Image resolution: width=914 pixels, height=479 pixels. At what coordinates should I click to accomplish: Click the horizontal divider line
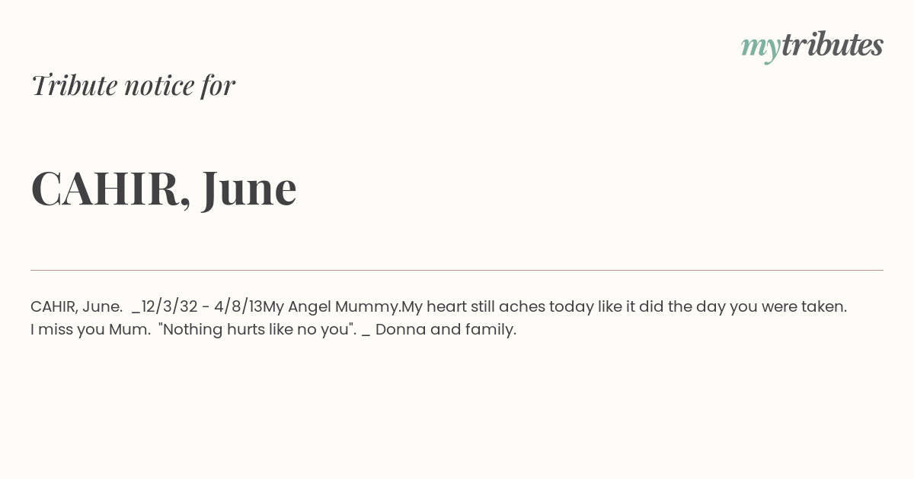pos(457,270)
